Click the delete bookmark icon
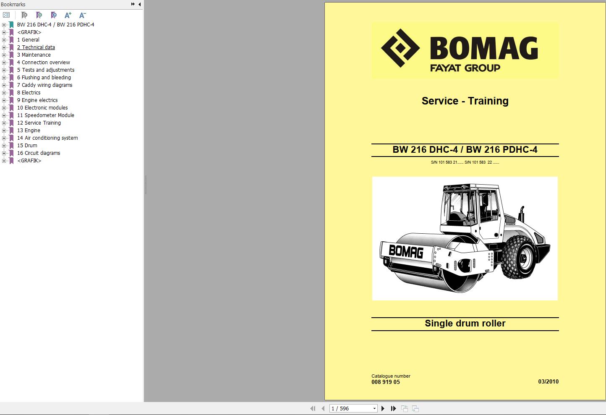The width and height of the screenshot is (606, 415). pyautogui.click(x=24, y=15)
